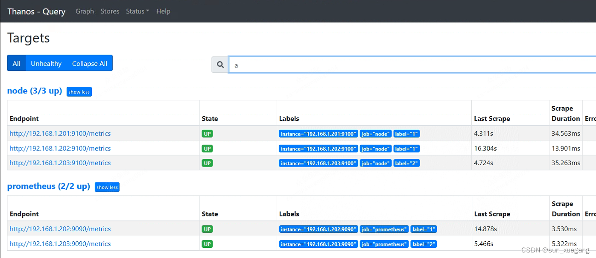Open the Help page
The height and width of the screenshot is (258, 596).
164,12
